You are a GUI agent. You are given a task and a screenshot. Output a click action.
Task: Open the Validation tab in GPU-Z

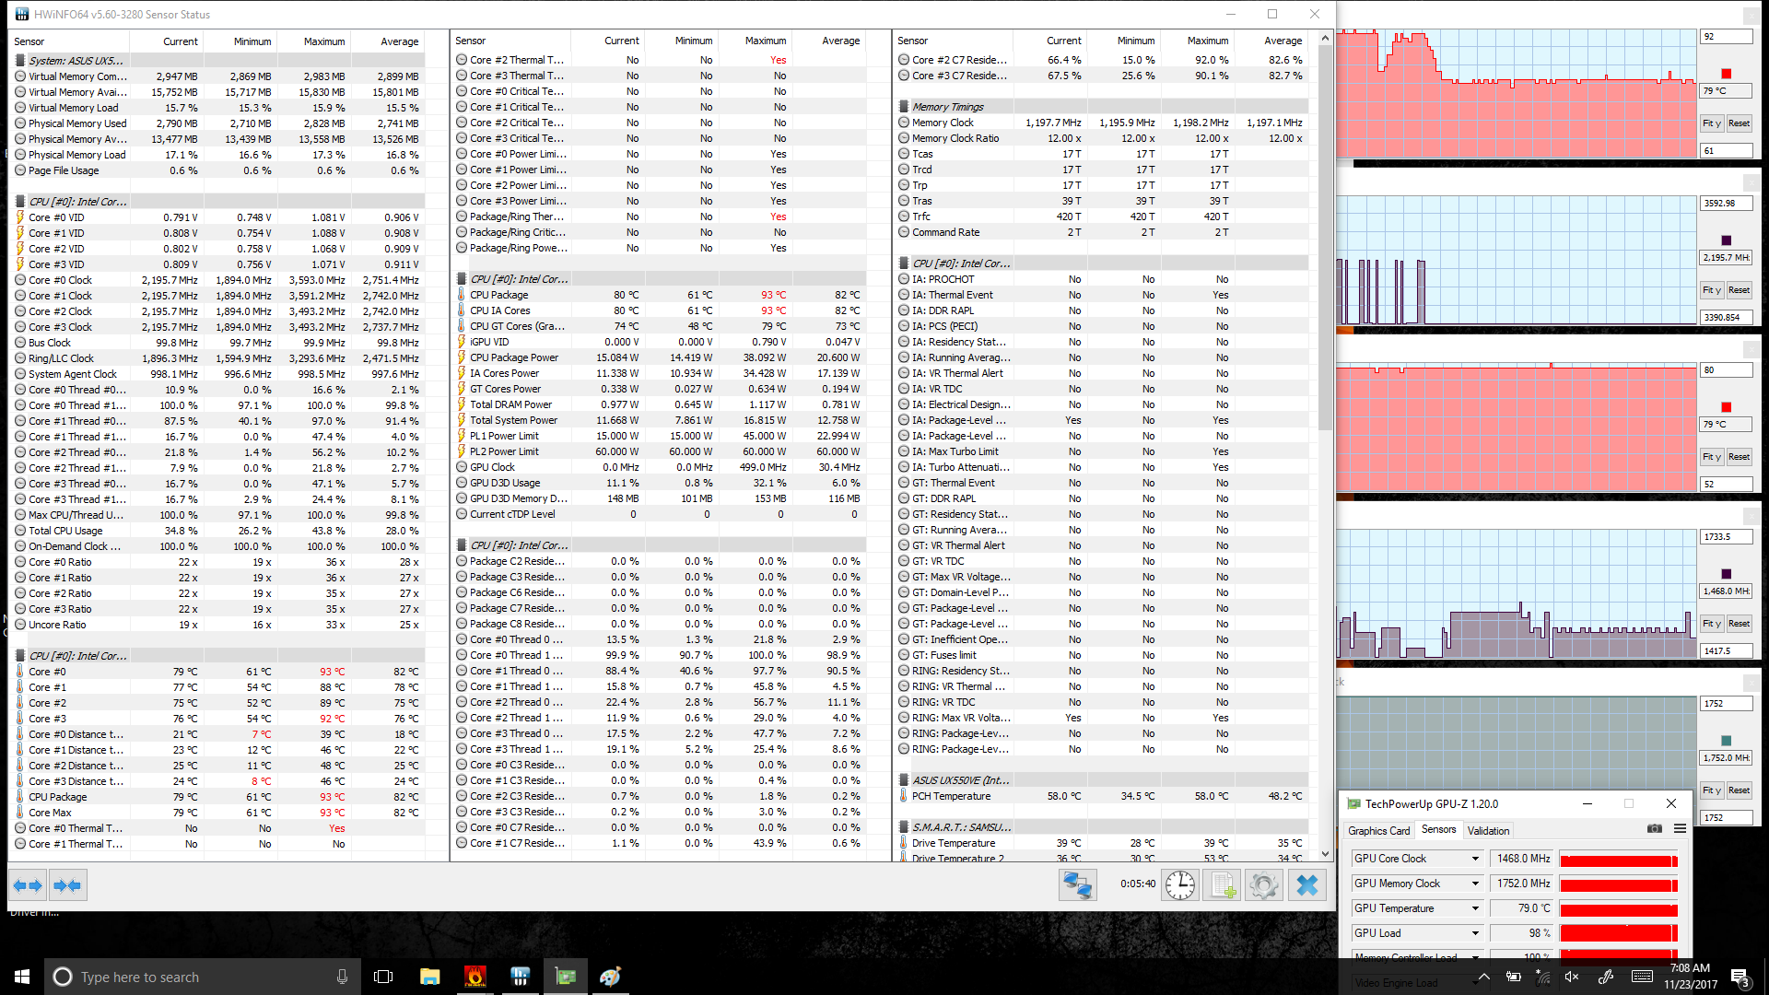pos(1488,830)
